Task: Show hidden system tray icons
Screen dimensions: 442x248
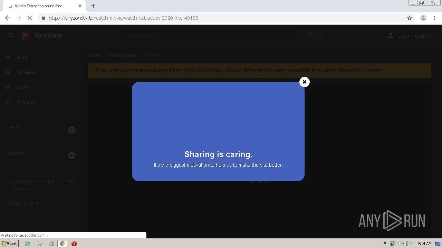Action: coord(385,244)
